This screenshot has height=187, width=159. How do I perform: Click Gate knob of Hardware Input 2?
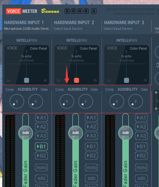coord(86,101)
